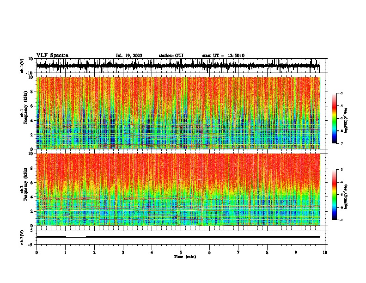
Task: Click the "ch.3(V)" axis label
Action: coord(22,237)
